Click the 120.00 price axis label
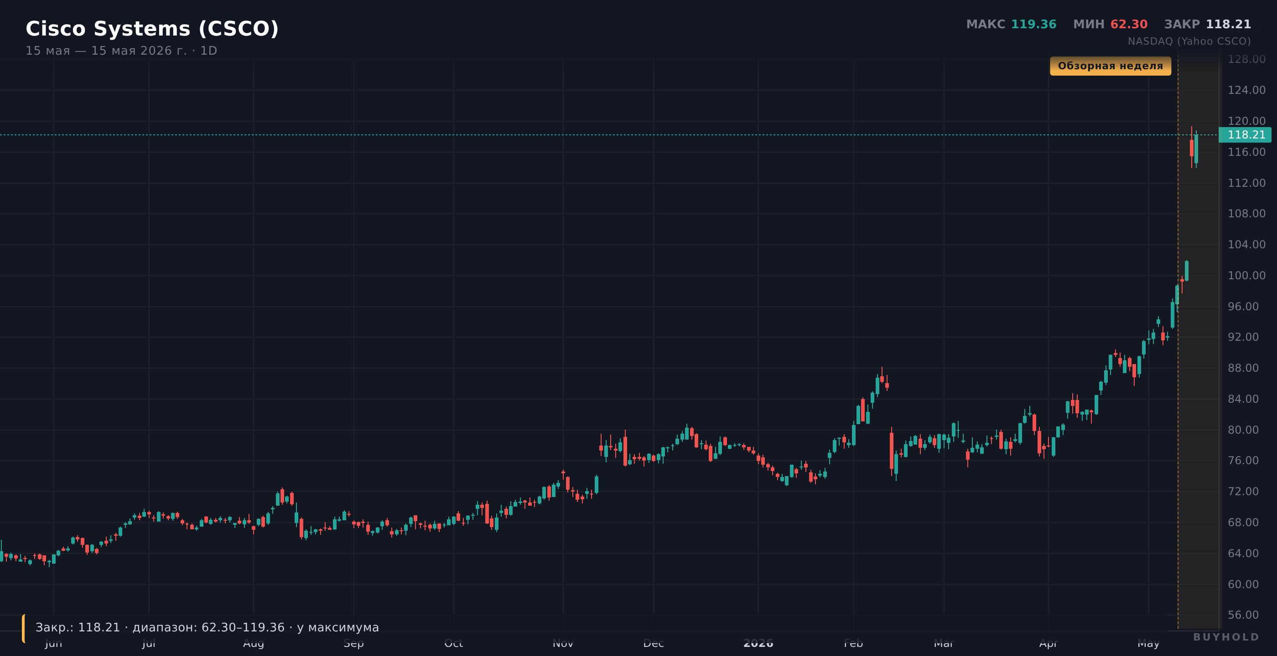The image size is (1277, 656). tap(1246, 121)
